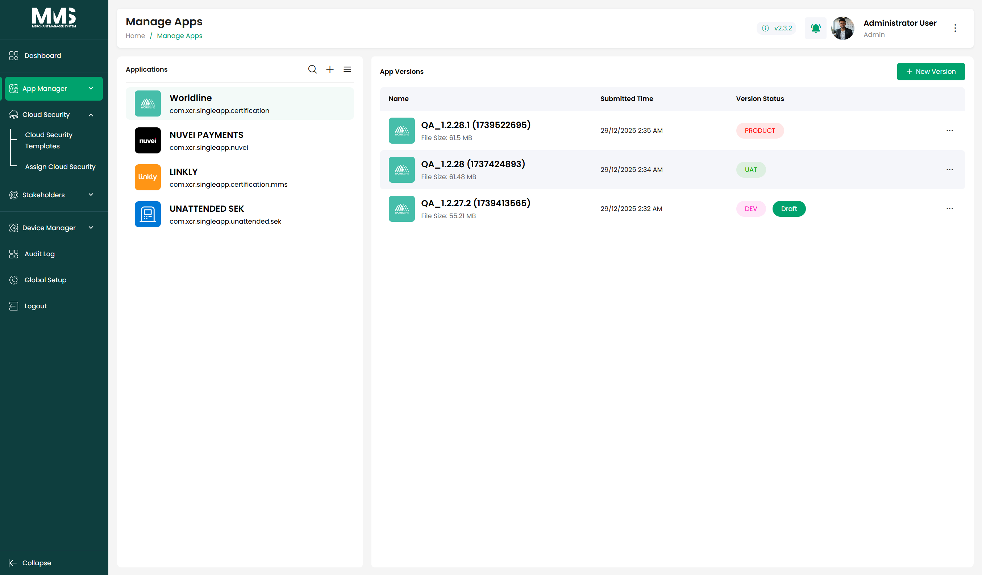Screen dimensions: 982x575
Task: Open applications list hamburger menu
Action: (x=347, y=69)
